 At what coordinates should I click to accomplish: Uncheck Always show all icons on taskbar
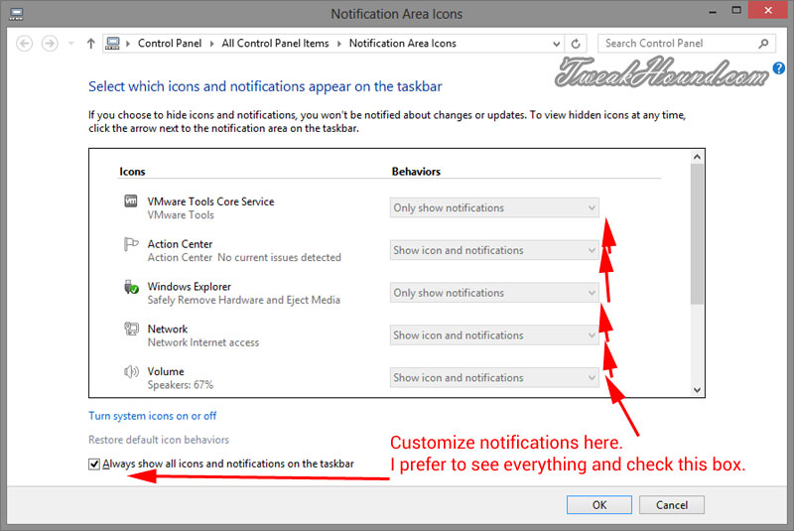pos(94,465)
